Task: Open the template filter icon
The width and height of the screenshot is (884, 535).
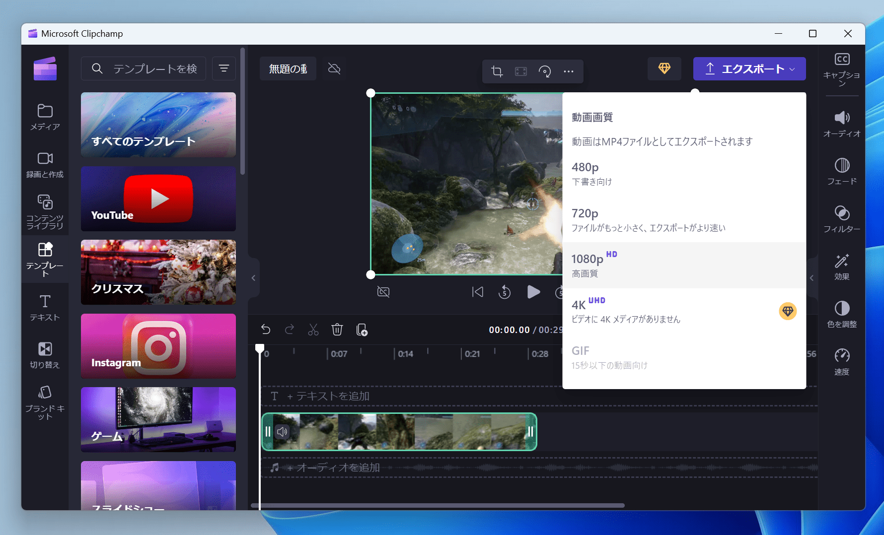Action: (x=224, y=68)
